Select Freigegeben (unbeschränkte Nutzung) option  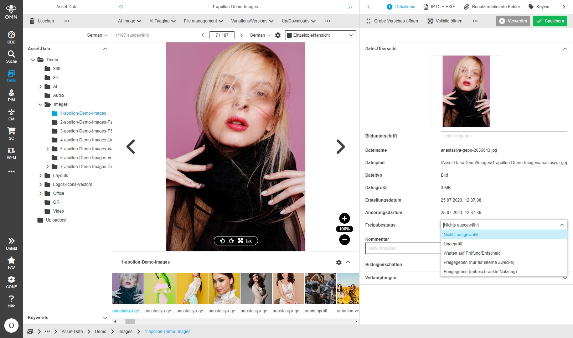pos(504,272)
